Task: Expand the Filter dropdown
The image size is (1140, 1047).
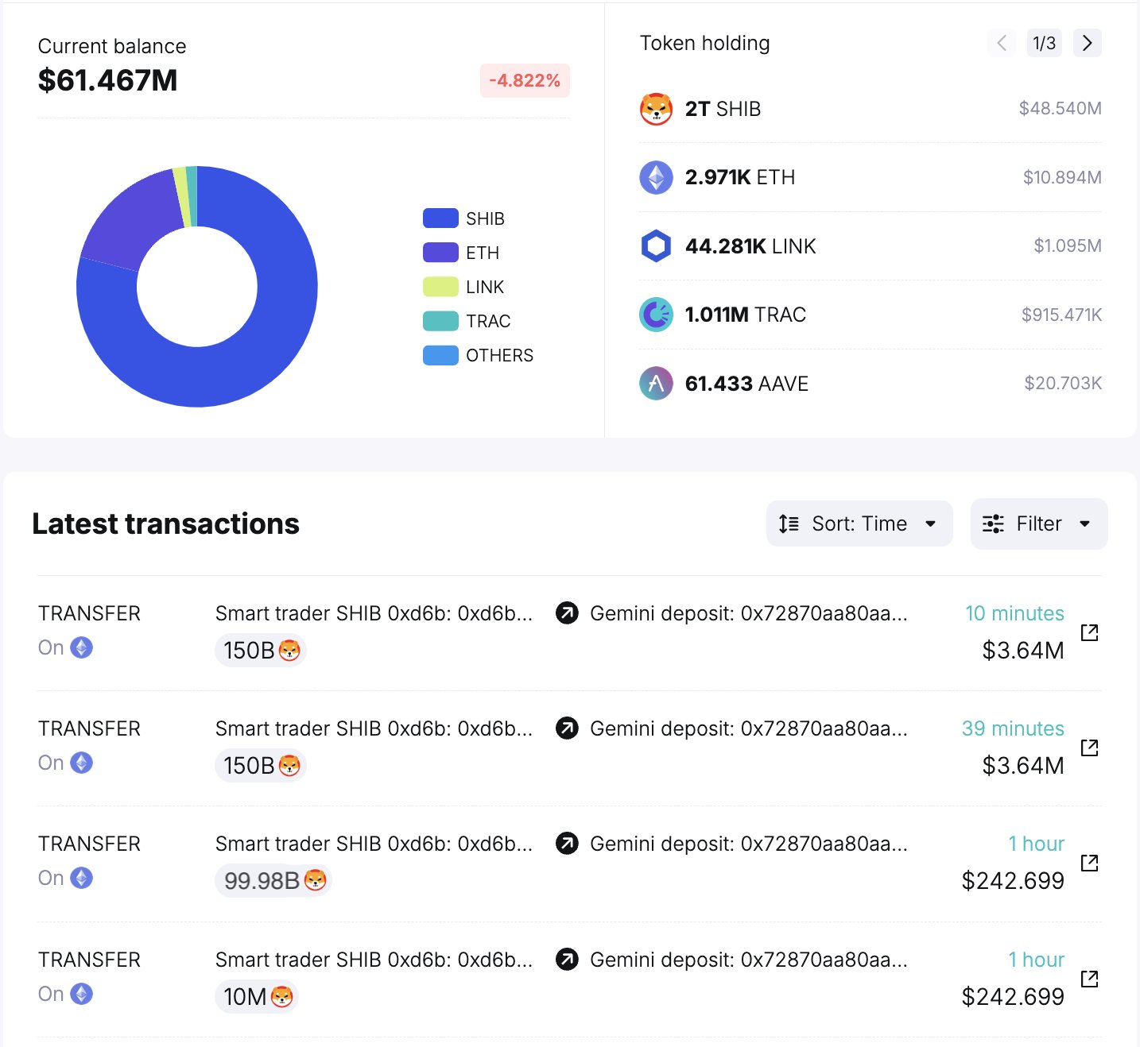Action: point(1038,523)
